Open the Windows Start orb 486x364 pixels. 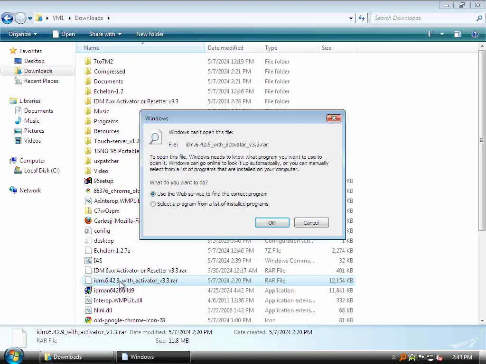coord(14,356)
